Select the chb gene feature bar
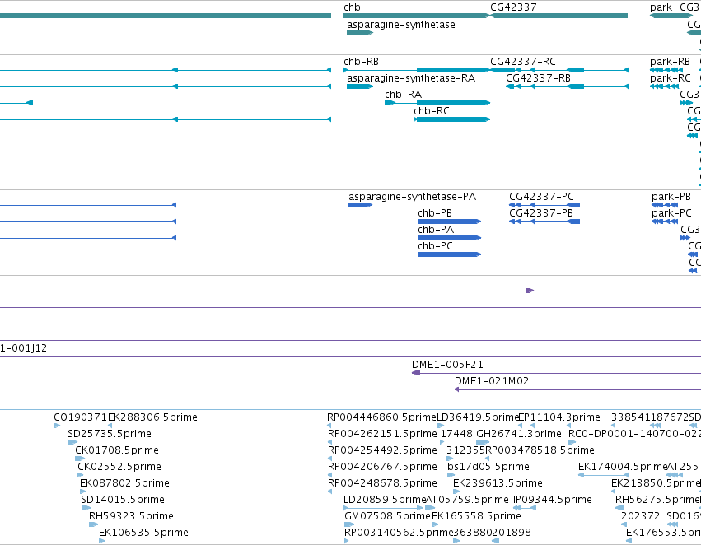This screenshot has height=545, width=701. [417, 16]
